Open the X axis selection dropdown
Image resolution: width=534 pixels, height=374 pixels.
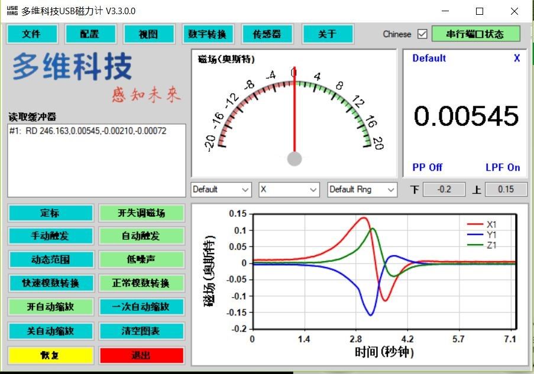[289, 189]
